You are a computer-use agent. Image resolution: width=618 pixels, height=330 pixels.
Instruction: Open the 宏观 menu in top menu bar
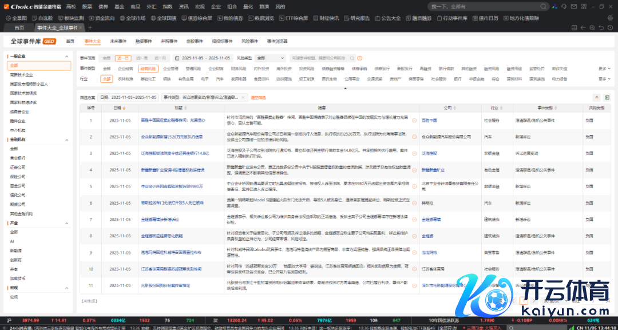coord(199,7)
